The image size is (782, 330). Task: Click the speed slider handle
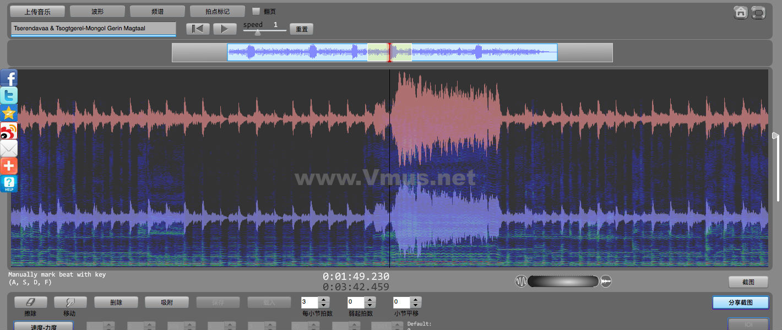pyautogui.click(x=257, y=32)
